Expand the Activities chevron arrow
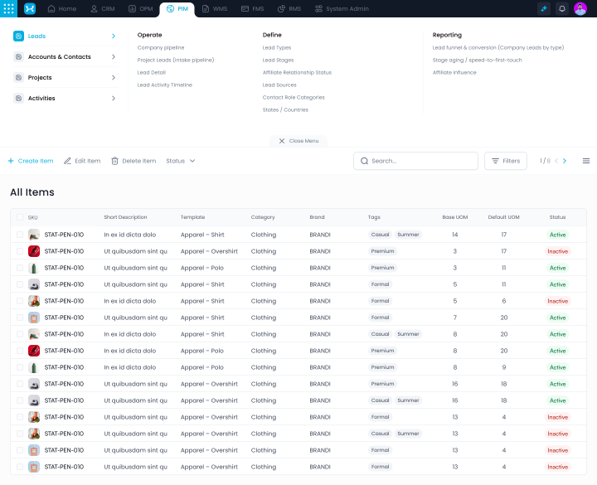 [114, 99]
